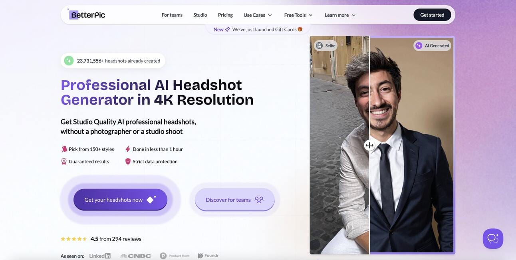
Task: Click the 23,731,556+ headshots created badge
Action: point(113,61)
